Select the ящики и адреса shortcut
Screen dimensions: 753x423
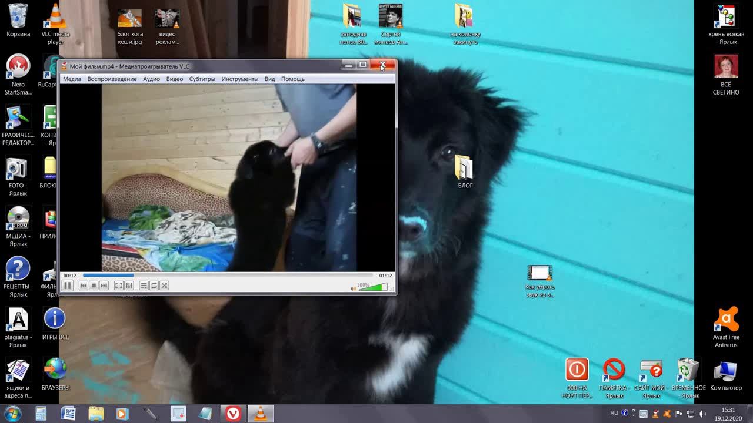coord(18,378)
